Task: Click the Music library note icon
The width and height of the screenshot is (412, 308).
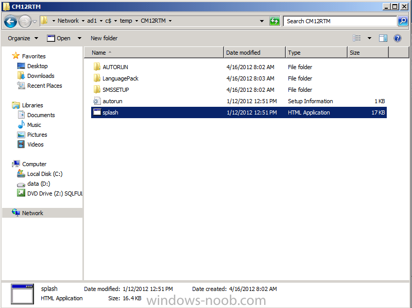Action: 21,124
